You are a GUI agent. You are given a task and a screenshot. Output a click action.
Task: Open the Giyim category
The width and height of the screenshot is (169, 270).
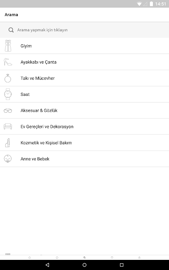click(x=84, y=46)
